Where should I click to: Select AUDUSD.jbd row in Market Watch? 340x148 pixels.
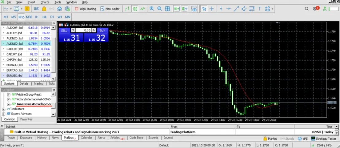pyautogui.click(x=26, y=43)
